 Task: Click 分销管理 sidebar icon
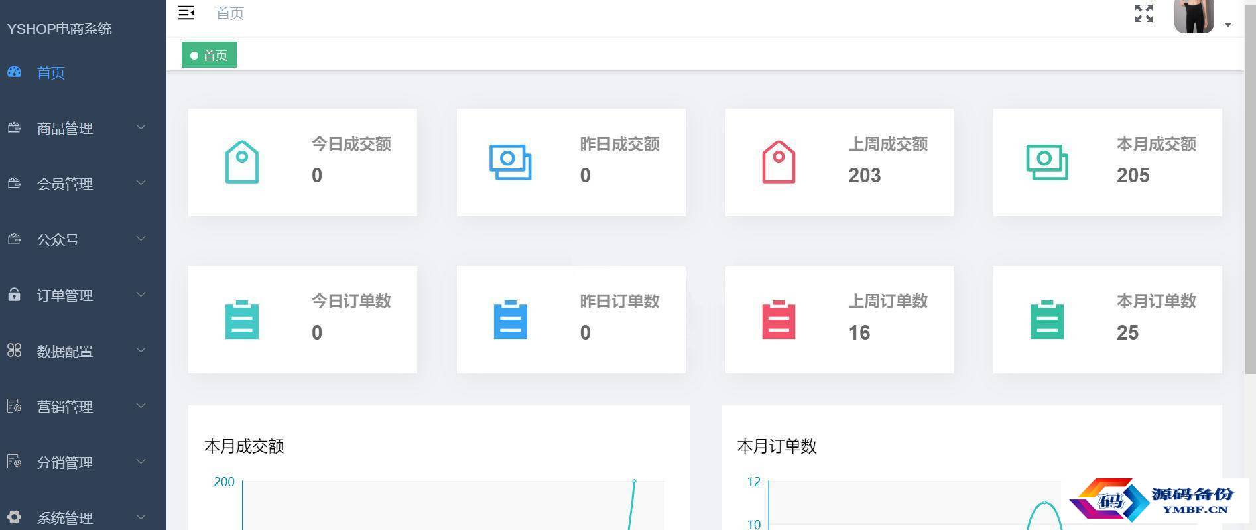(x=14, y=462)
